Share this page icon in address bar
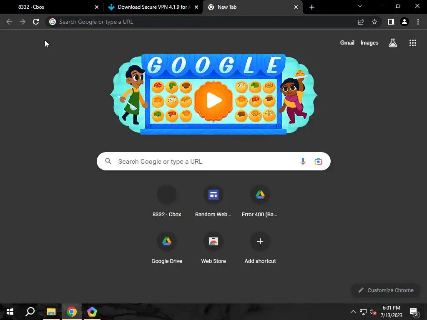 pos(361,22)
